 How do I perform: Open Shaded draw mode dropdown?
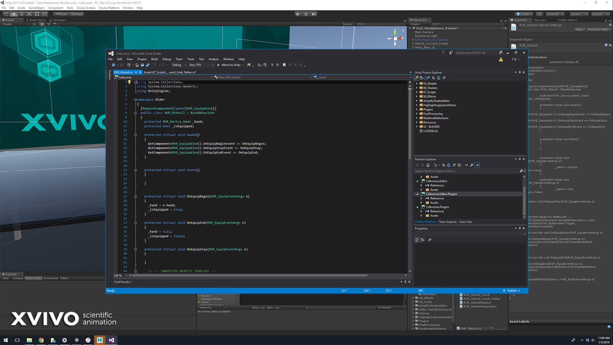click(x=16, y=24)
